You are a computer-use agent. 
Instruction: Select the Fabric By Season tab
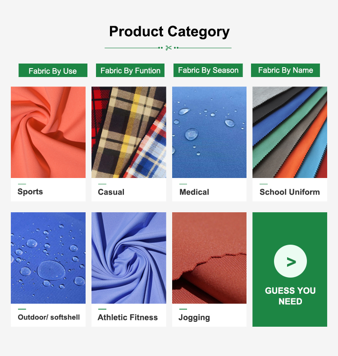(x=208, y=70)
